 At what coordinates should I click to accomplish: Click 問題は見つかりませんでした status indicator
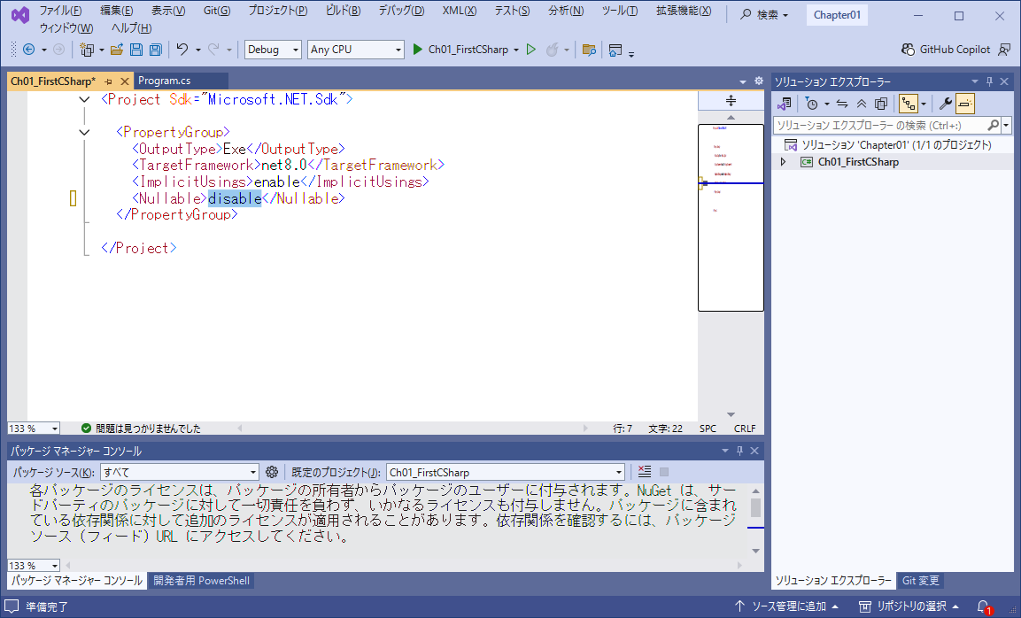(x=141, y=429)
